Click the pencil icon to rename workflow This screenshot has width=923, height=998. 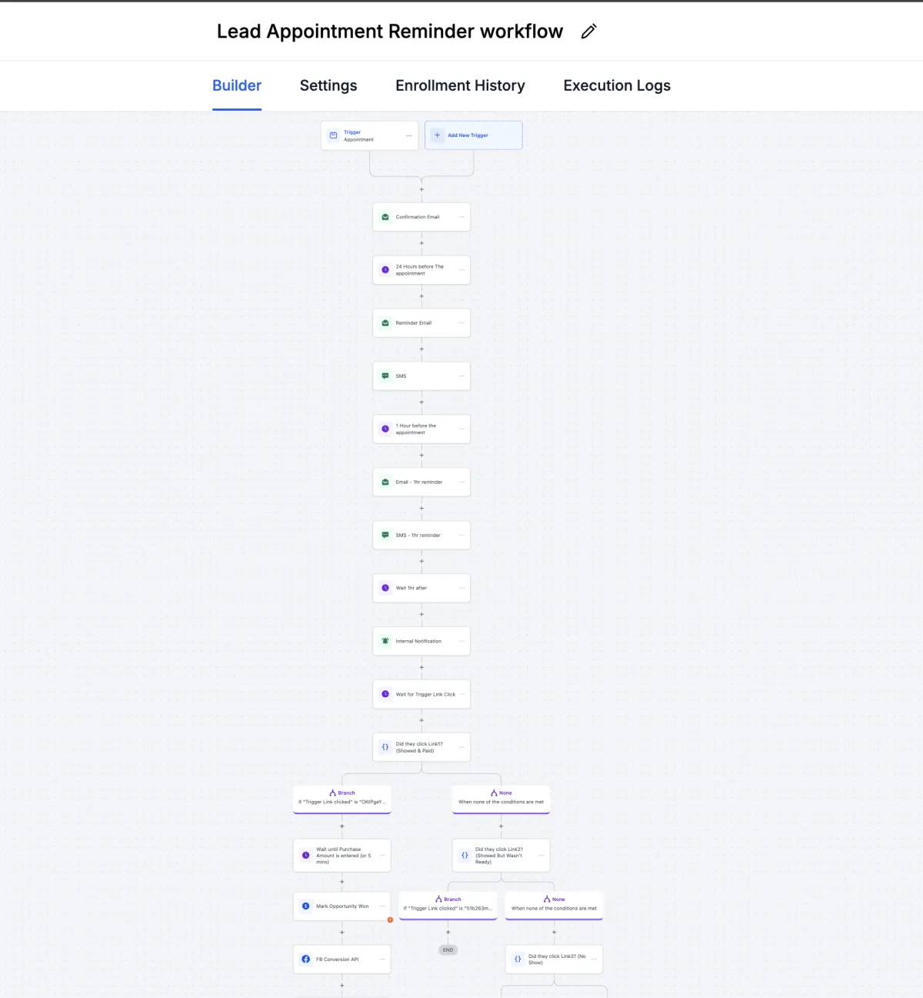[588, 32]
